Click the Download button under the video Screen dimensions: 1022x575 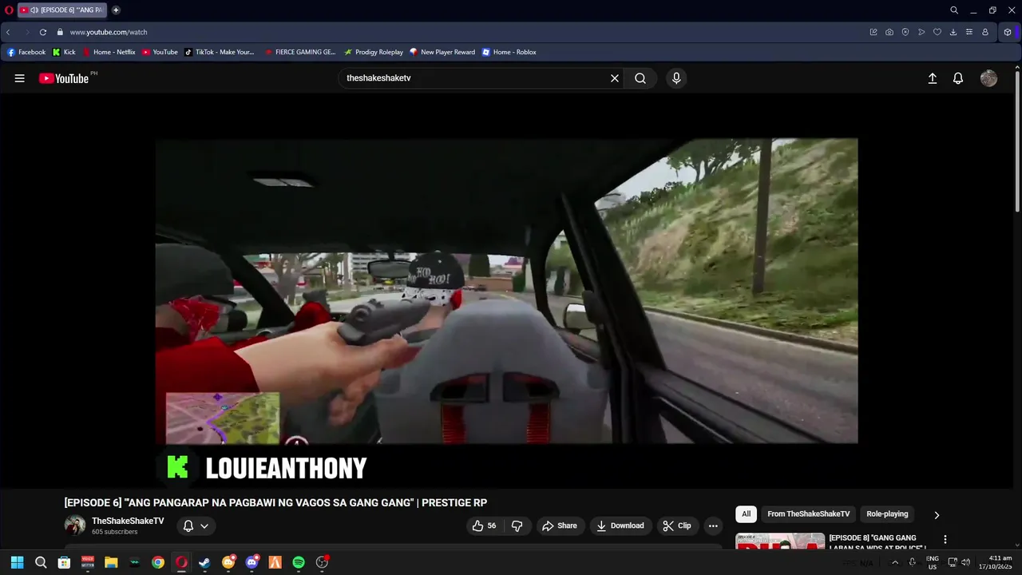click(620, 525)
